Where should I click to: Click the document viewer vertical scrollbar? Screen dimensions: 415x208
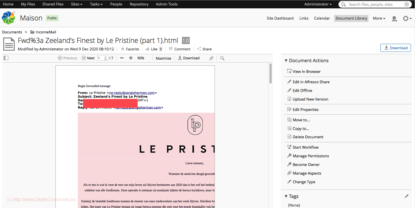pyautogui.click(x=271, y=73)
